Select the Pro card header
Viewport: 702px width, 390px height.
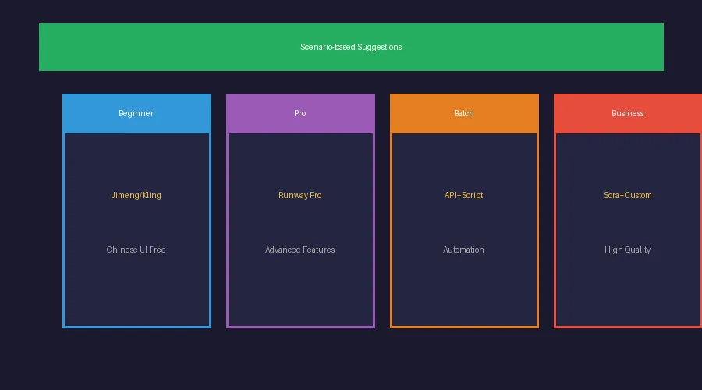300,113
